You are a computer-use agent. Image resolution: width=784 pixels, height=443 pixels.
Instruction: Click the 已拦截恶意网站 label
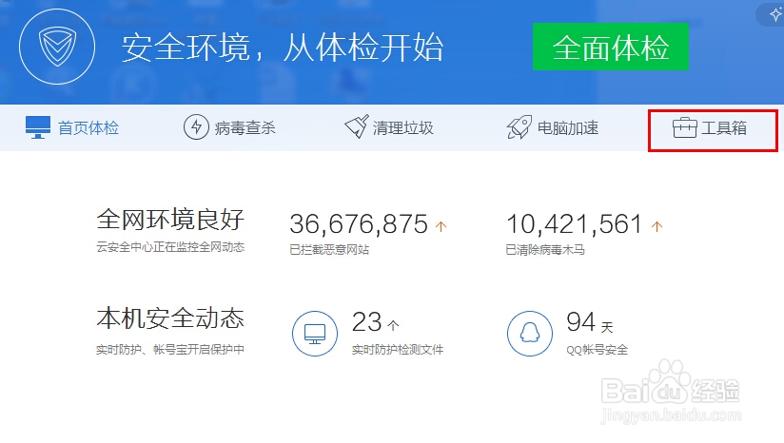[329, 250]
